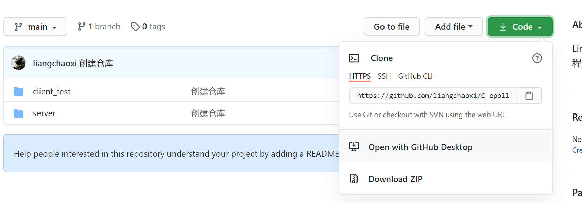This screenshot has width=582, height=203.
Task: Click the Go to file button
Action: coord(391,26)
